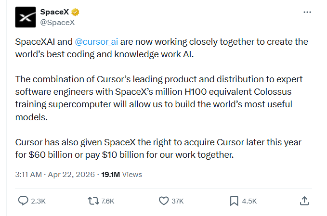Open the SpaceX profile avatar
This screenshot has height=216, width=327.
click(26, 17)
